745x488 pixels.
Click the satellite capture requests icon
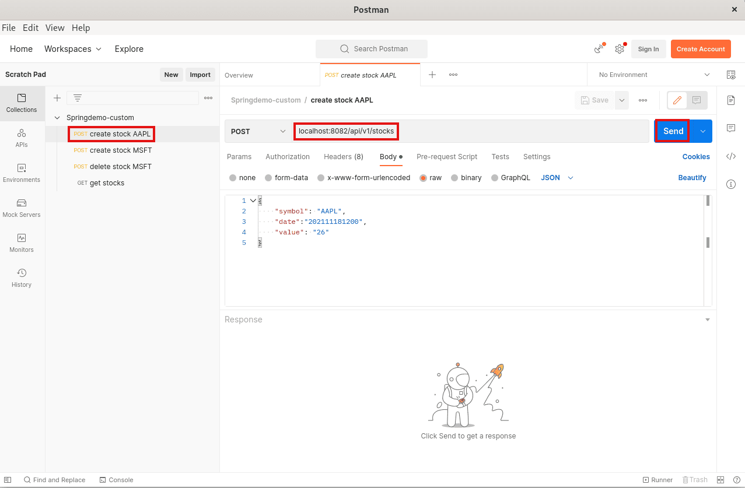(599, 49)
